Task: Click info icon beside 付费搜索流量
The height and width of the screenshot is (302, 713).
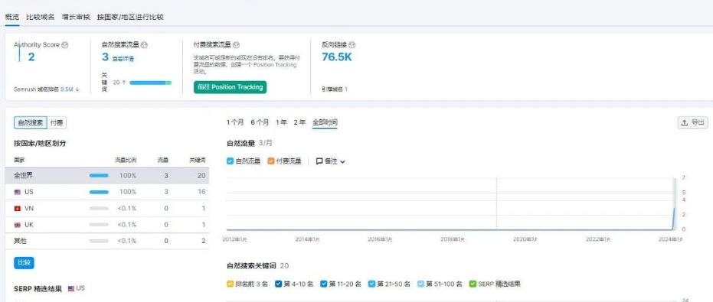Action: pyautogui.click(x=236, y=45)
